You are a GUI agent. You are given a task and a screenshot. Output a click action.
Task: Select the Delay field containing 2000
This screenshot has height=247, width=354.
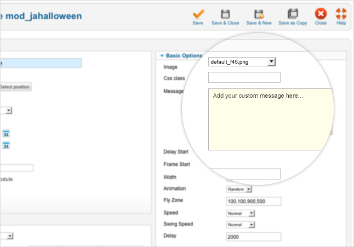coord(253,237)
